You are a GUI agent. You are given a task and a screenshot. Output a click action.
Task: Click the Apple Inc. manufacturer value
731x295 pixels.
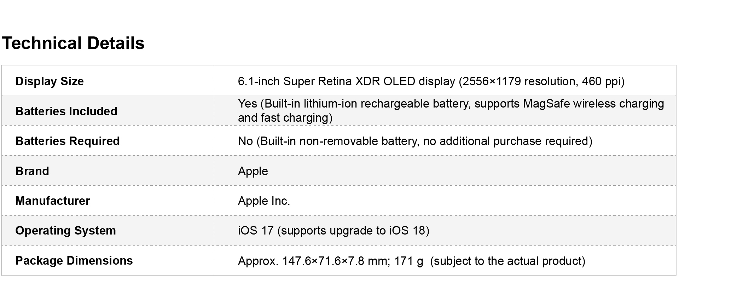click(x=264, y=201)
